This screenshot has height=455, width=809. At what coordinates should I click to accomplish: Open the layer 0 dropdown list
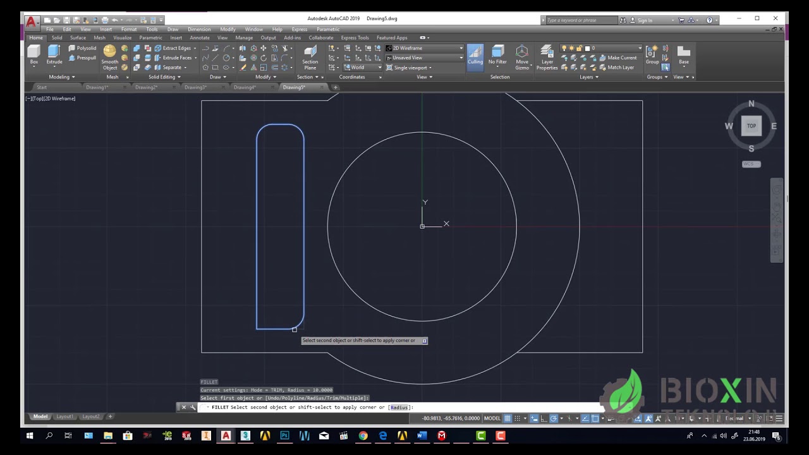(x=613, y=48)
